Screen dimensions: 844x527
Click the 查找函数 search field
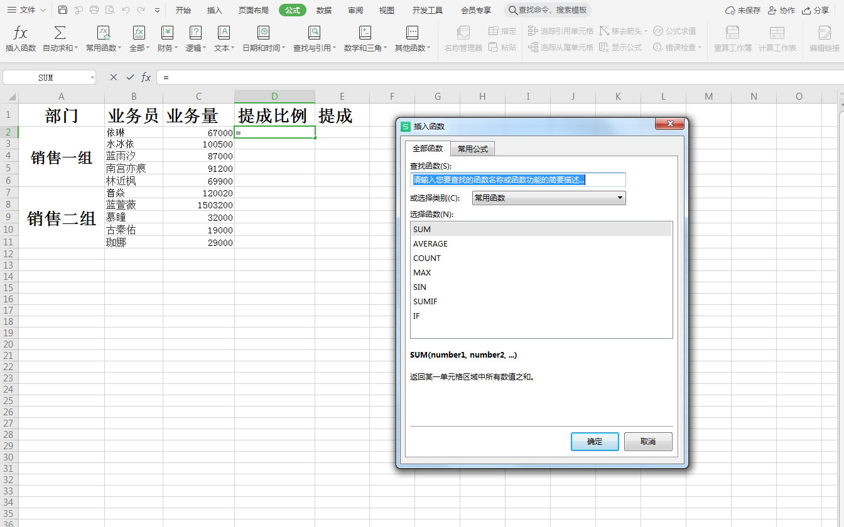click(517, 180)
